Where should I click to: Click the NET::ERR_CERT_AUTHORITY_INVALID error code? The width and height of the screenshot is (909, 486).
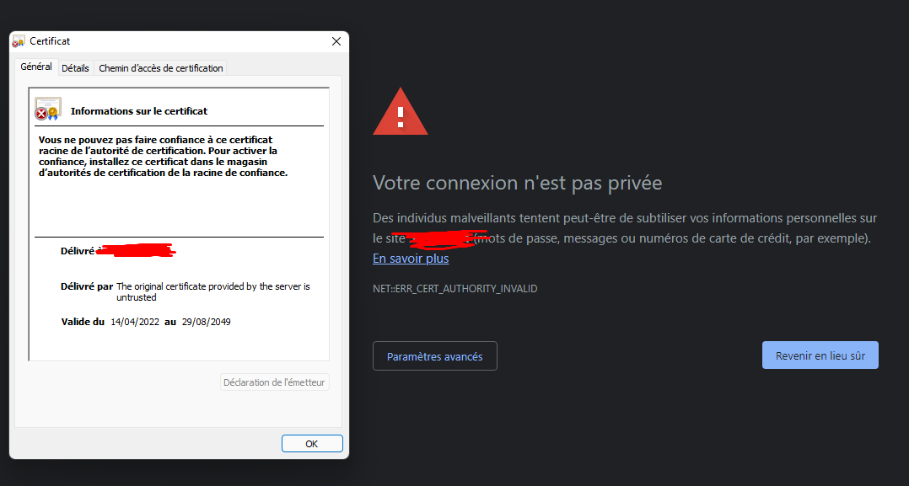click(454, 289)
